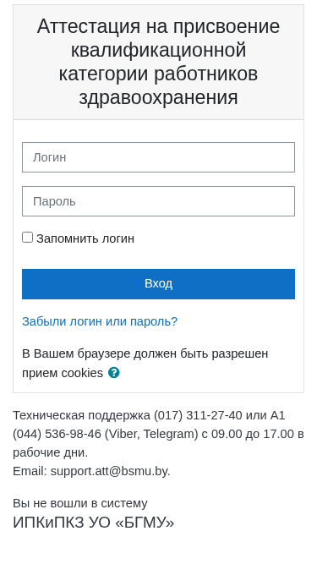Click the рабочие дни text
This screenshot has height=586, width=317.
pyautogui.click(x=50, y=452)
